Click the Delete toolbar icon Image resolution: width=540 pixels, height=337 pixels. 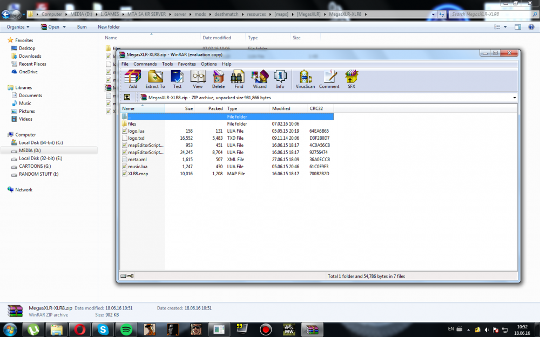[x=218, y=79]
